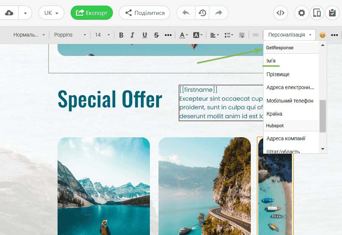Image resolution: width=342 pixels, height=235 pixels.
Task: Open the text color picker
Action: (x=183, y=35)
